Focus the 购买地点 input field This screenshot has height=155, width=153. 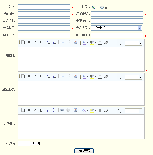117,35
